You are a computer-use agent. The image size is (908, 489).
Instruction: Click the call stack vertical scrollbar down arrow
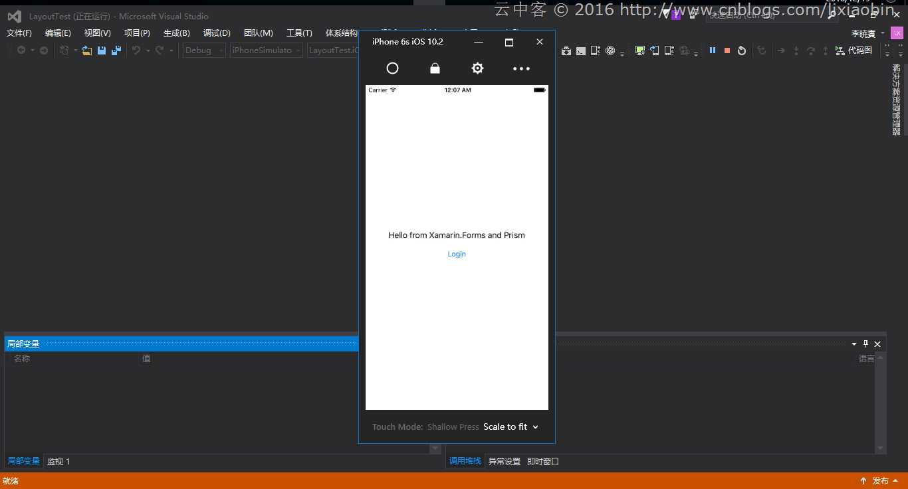pyautogui.click(x=881, y=448)
